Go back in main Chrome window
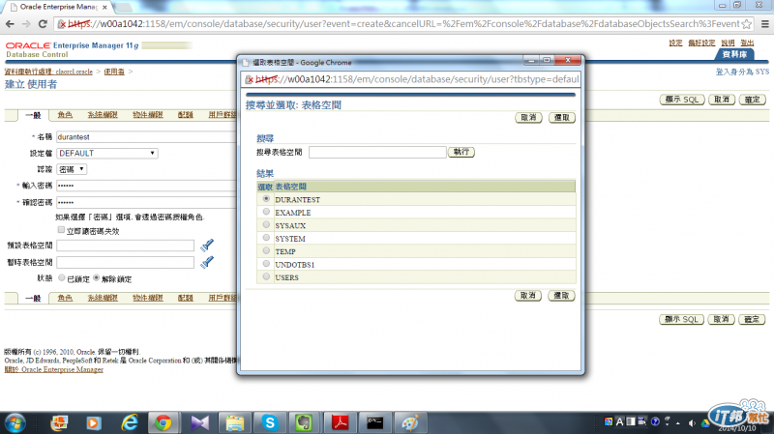 click(10, 23)
